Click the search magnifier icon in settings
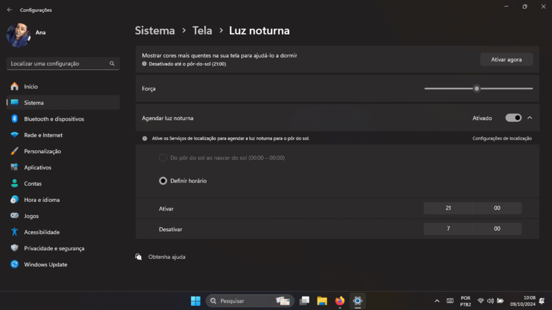Screen dimensions: 552x310 coord(112,64)
